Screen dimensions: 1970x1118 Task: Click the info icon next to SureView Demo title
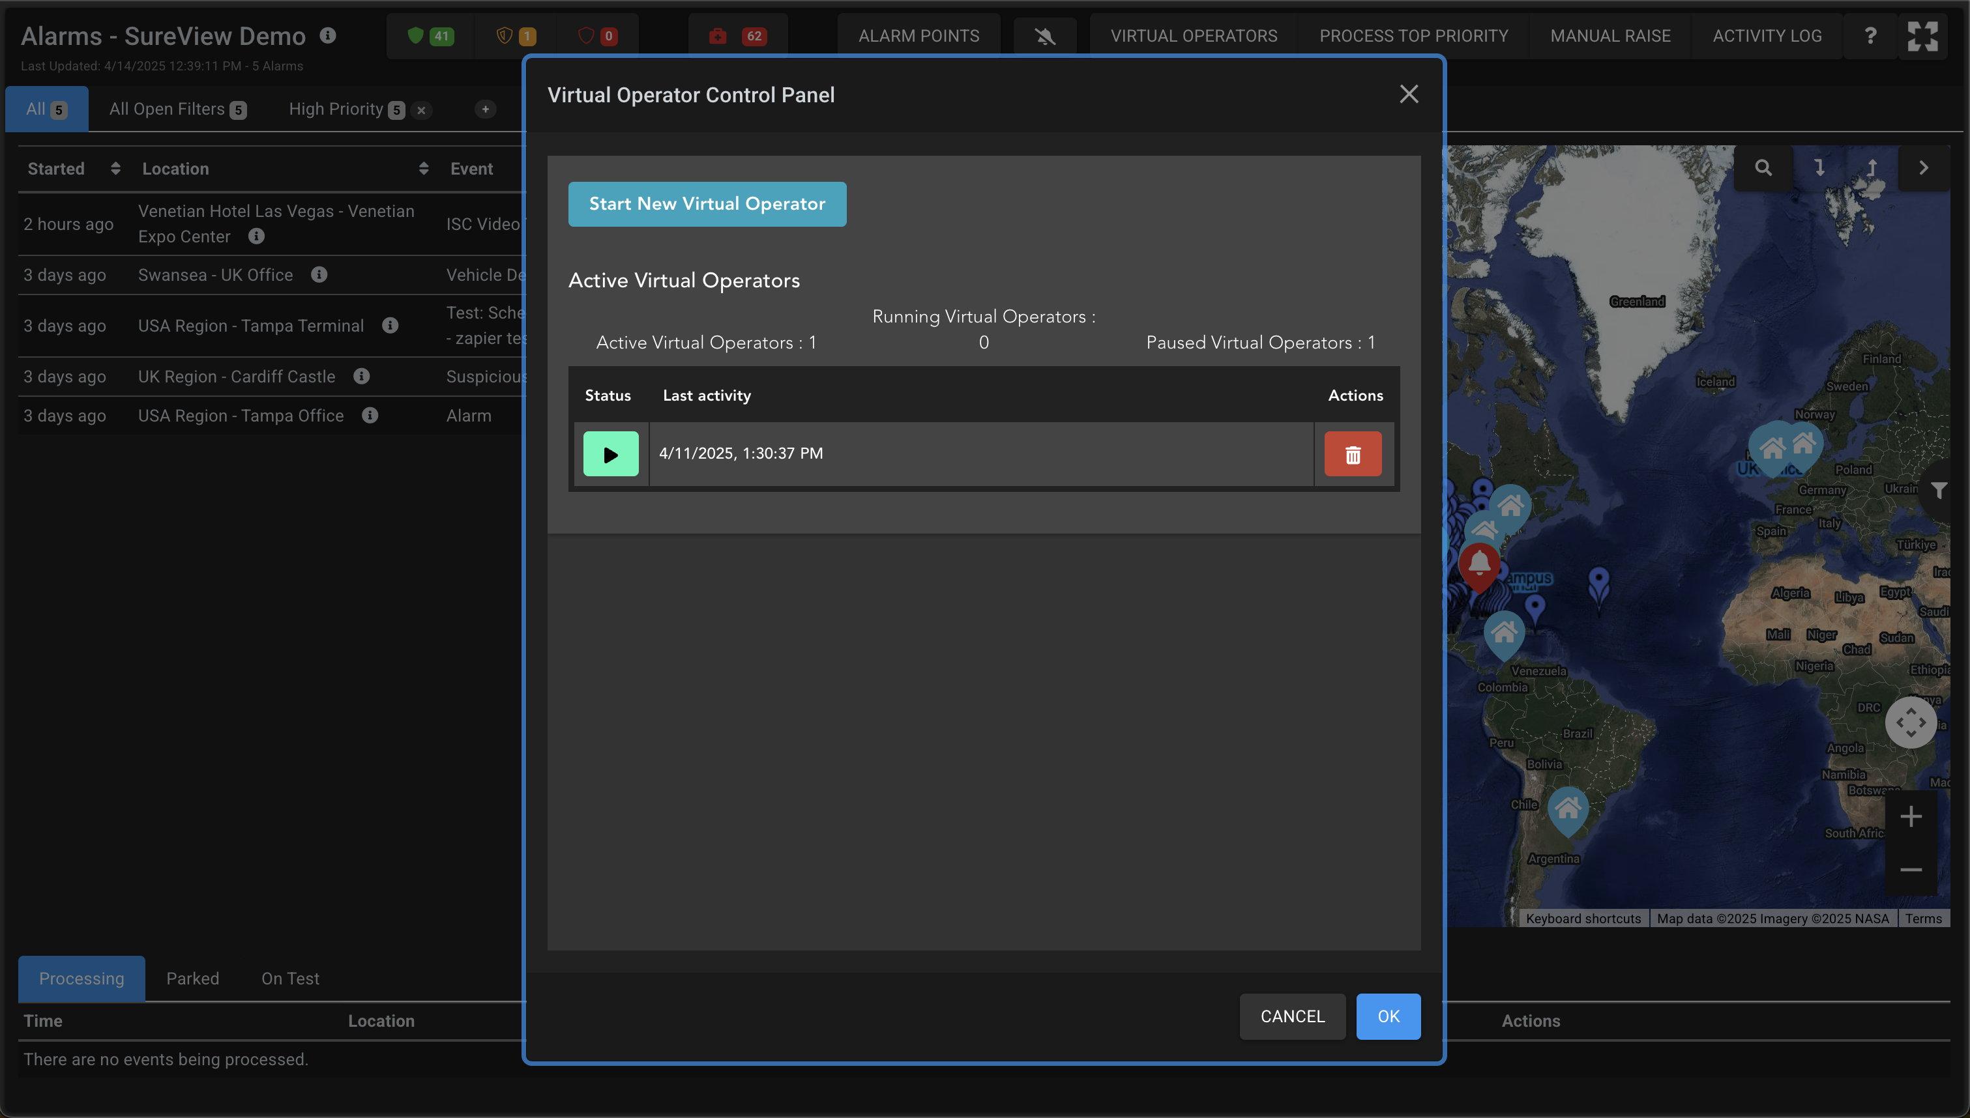tap(328, 35)
